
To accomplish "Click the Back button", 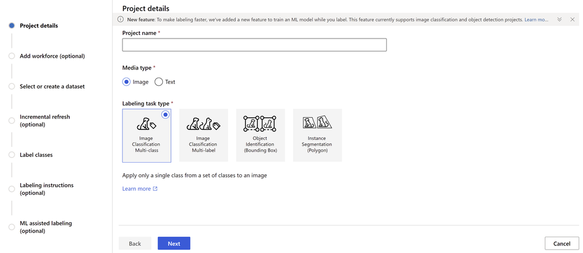I will click(x=135, y=243).
